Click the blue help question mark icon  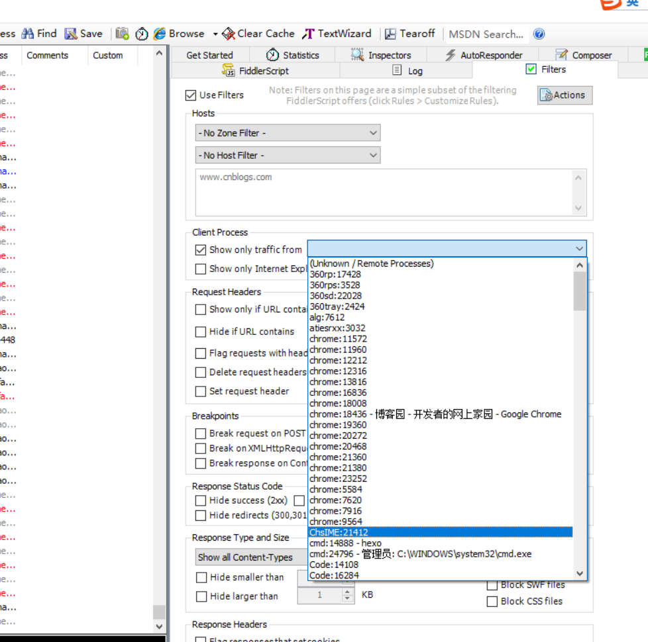tap(539, 34)
